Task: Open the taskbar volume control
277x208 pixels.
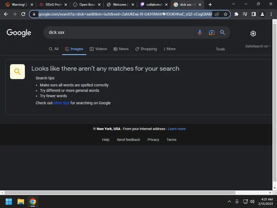Action: pyautogui.click(x=252, y=201)
